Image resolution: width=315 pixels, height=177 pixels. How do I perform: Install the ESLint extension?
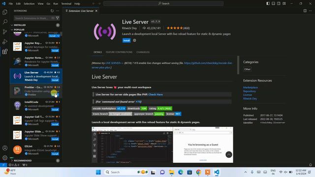(x=55, y=154)
